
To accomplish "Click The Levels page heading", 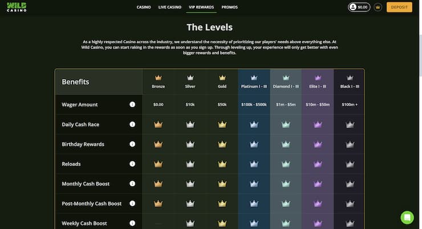I will 210,27.
